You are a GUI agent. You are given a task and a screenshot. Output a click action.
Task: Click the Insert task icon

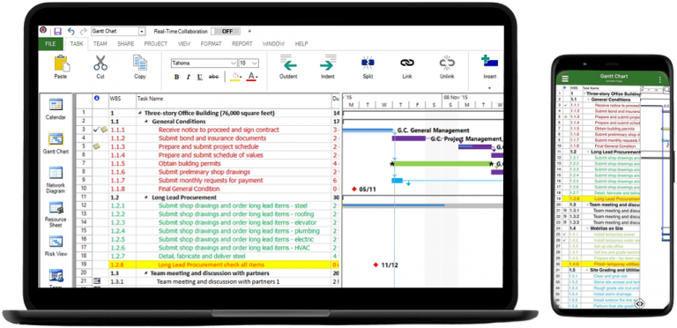(490, 62)
